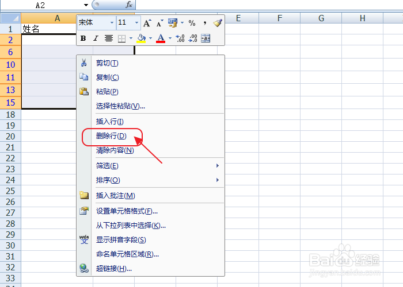Click merge and center icon
Viewport: 403px width, 287px height.
pyautogui.click(x=206, y=38)
